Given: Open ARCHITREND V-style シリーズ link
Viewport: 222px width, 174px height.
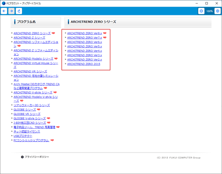Looking at the screenshot, I should tap(33, 93).
